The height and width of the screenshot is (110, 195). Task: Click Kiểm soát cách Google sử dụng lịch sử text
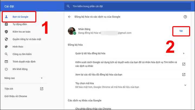[126, 64]
